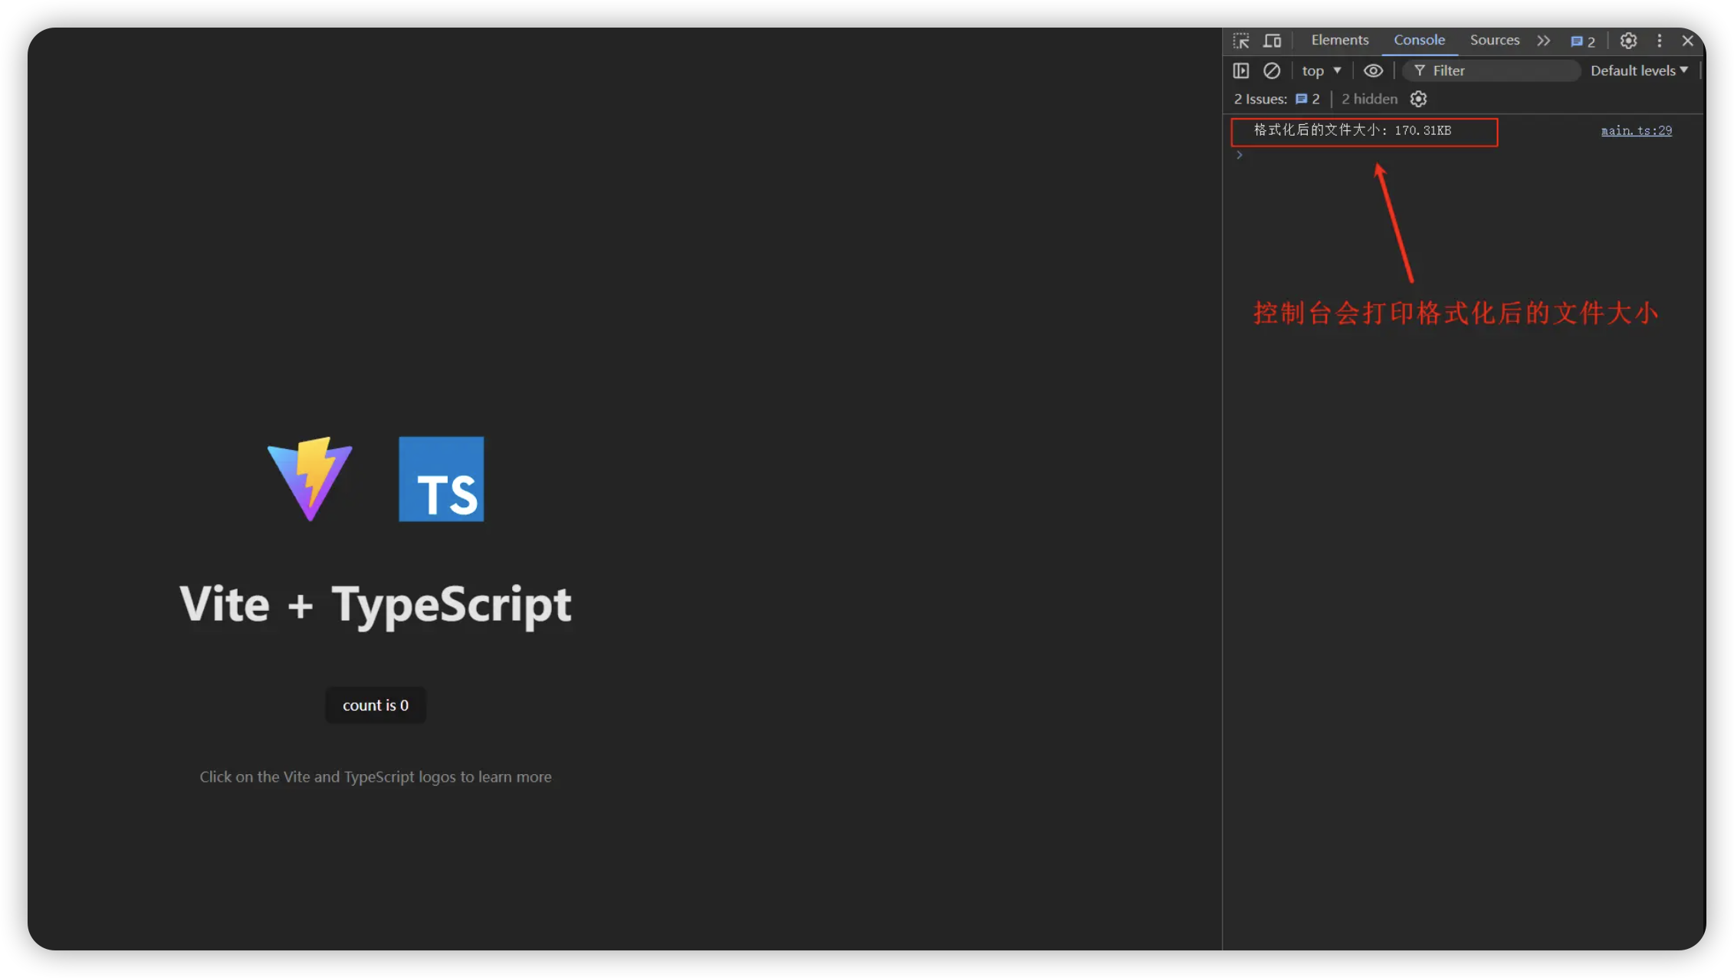Switch to the Sources tab
The image size is (1734, 978).
coord(1494,40)
